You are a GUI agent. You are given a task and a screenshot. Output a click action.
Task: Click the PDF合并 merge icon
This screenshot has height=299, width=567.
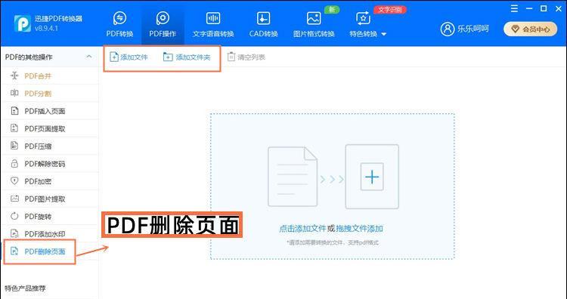[14, 76]
